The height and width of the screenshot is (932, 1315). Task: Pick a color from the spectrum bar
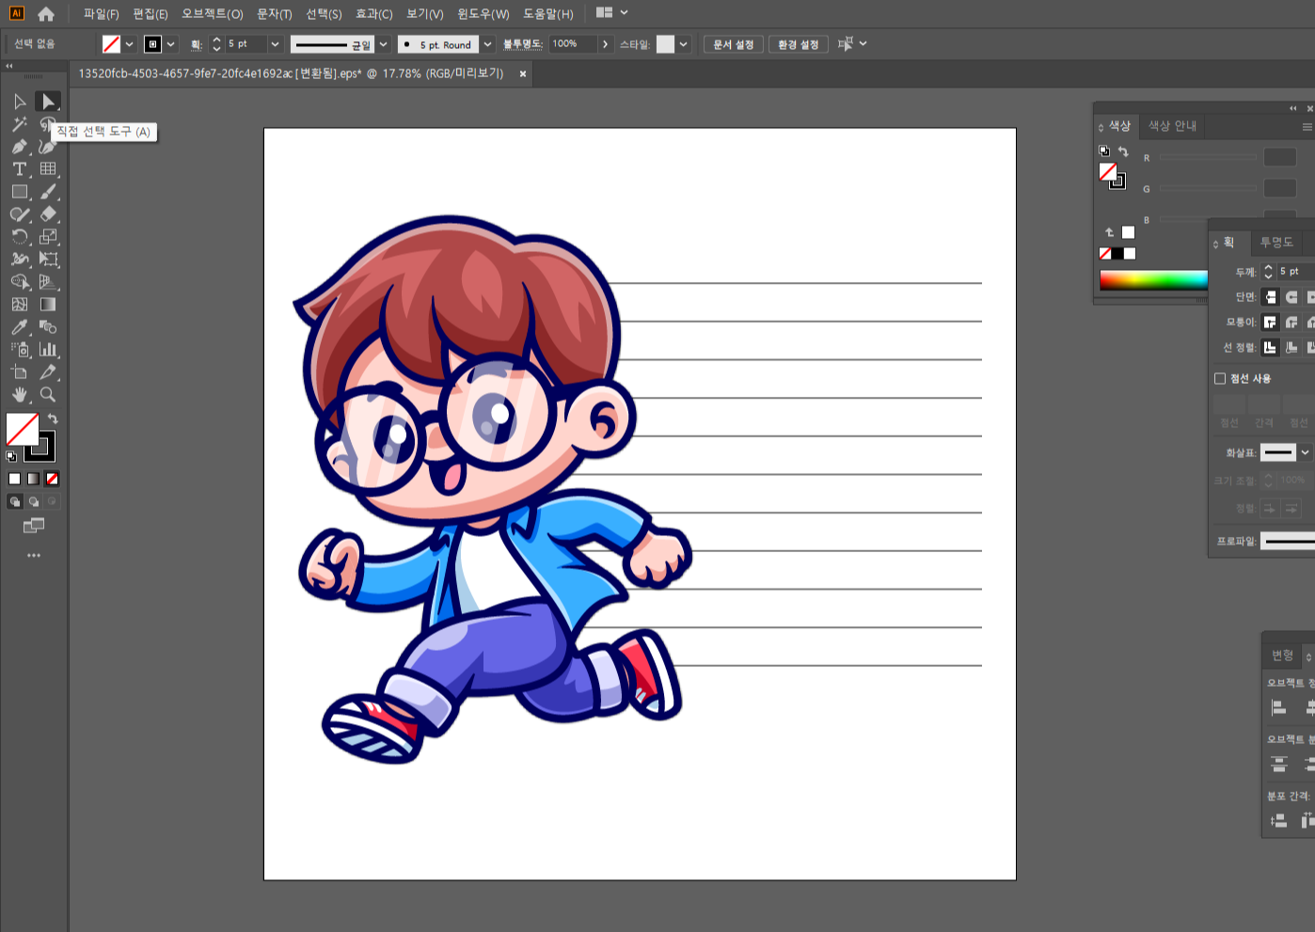tap(1153, 279)
